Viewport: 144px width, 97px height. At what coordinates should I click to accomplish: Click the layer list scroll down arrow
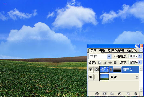point(141,89)
